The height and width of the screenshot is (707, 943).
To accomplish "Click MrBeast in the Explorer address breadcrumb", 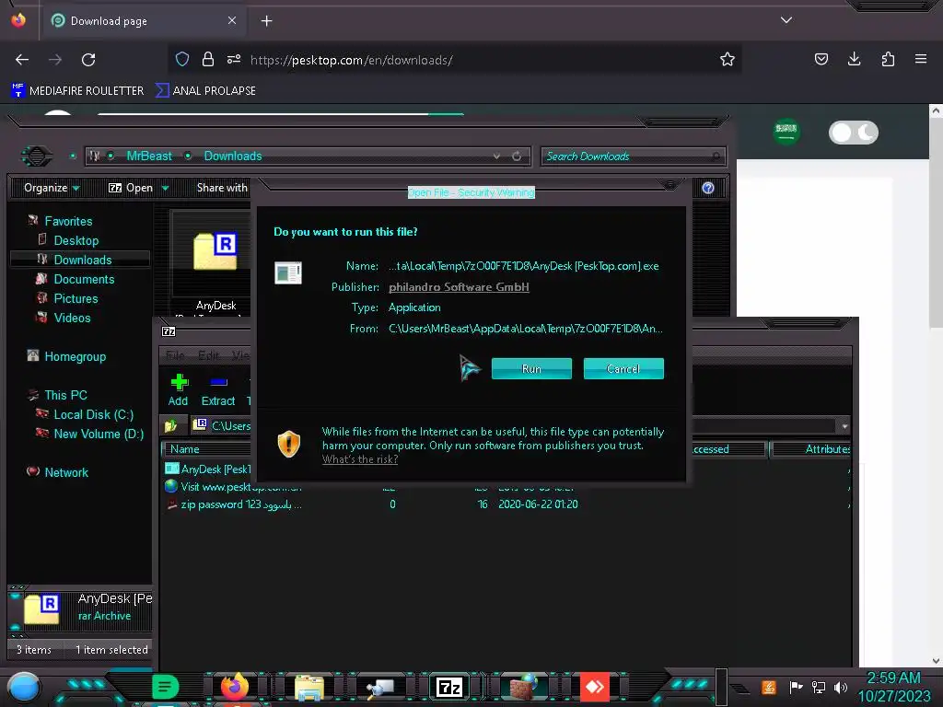I will (x=149, y=156).
